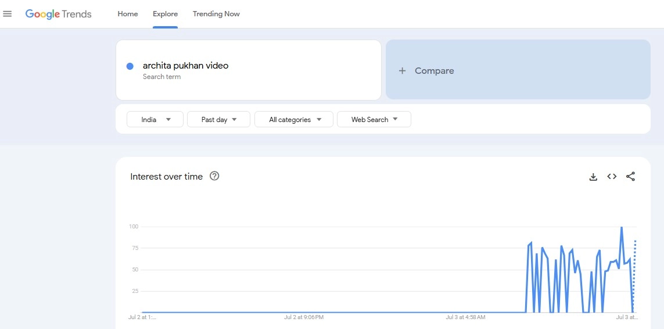Click the blue dot beside the search term
Screen dimensions: 664x329
click(x=130, y=66)
